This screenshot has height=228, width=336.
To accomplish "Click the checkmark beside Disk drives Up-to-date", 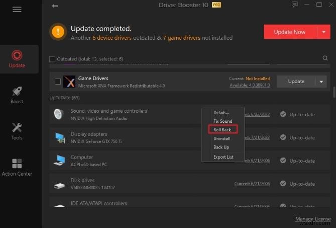I will point(283,183).
